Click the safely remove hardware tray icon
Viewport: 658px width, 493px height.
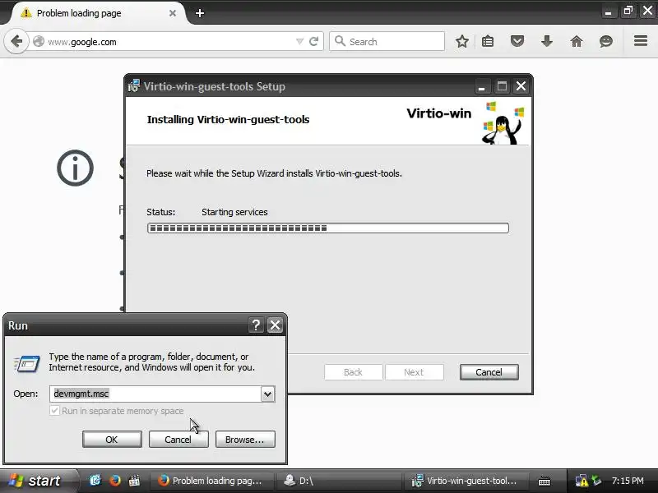596,480
